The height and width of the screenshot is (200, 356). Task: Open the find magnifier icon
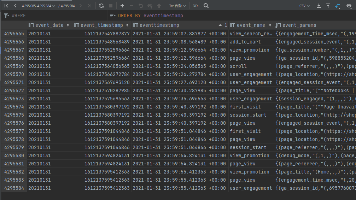click(206, 6)
